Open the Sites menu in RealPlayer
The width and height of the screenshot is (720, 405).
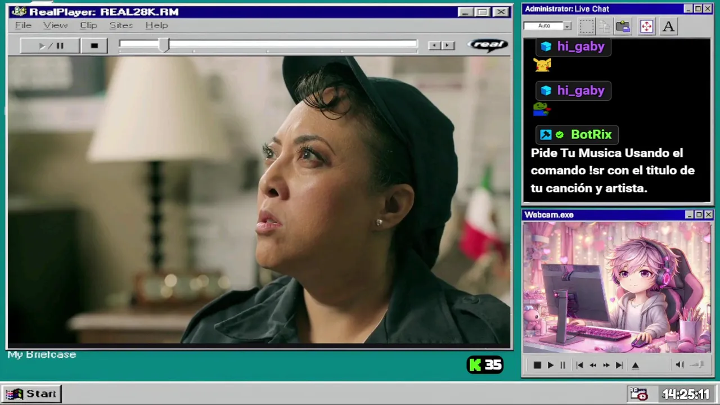pyautogui.click(x=121, y=25)
